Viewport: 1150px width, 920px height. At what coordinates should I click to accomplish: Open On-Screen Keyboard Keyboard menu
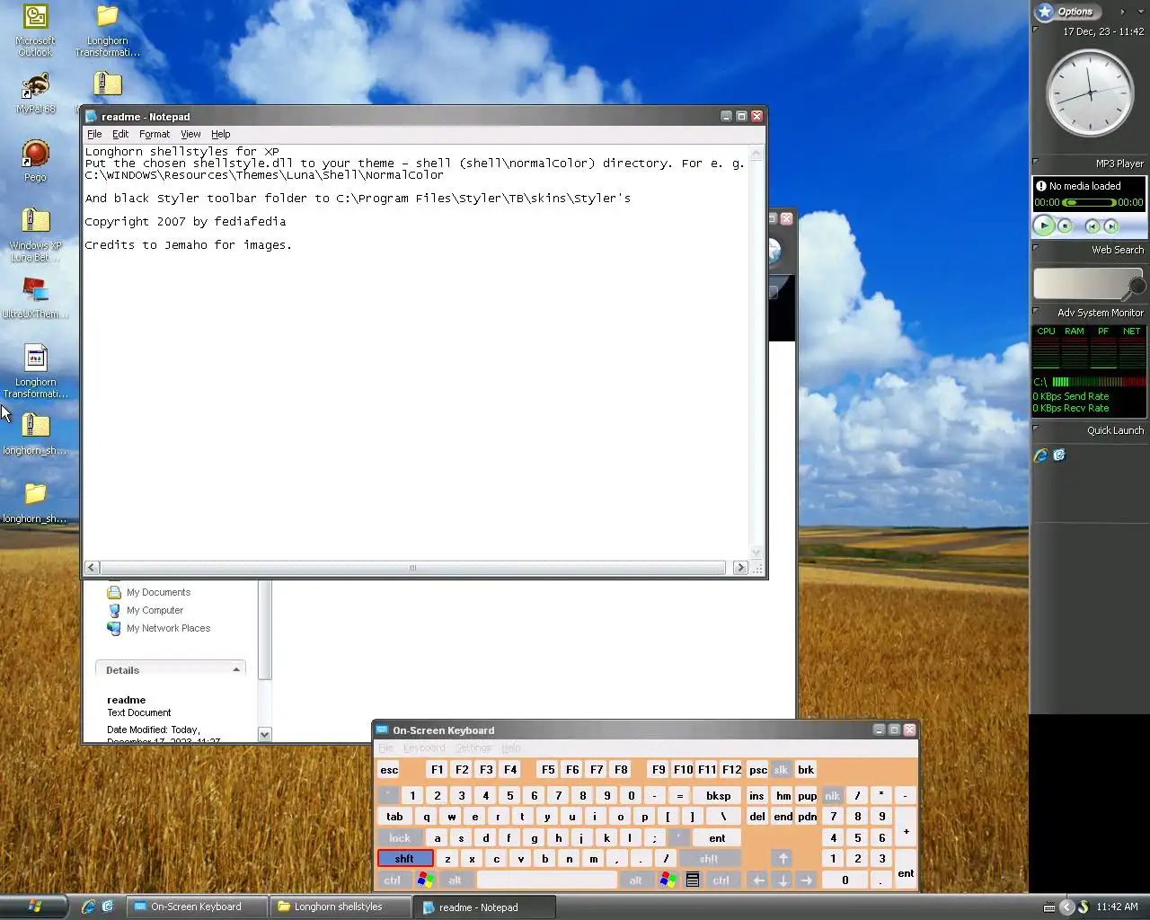424,747
